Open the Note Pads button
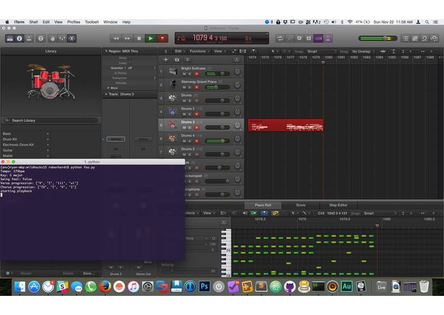Image resolution: width=444 pixels, height=315 pixels. tap(415, 38)
